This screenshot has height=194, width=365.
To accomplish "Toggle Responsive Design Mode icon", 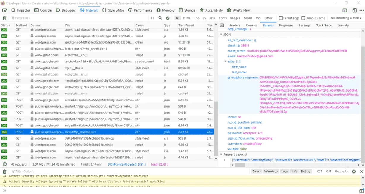I will pyautogui.click(x=354, y=10).
